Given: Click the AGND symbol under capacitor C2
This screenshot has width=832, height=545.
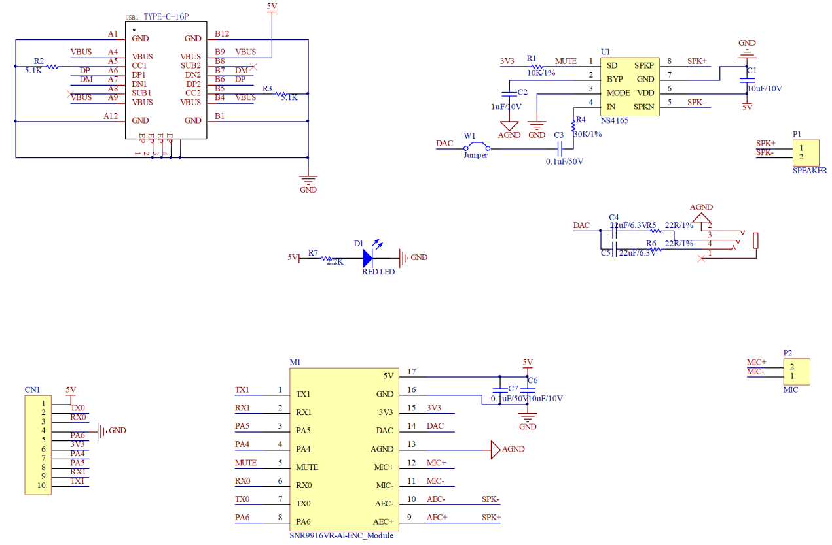Looking at the screenshot, I should click(x=509, y=125).
